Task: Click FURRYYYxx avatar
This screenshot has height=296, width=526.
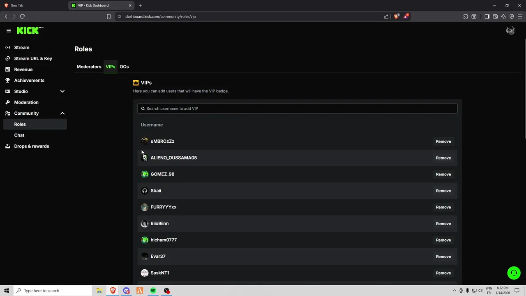Action: coord(145,207)
